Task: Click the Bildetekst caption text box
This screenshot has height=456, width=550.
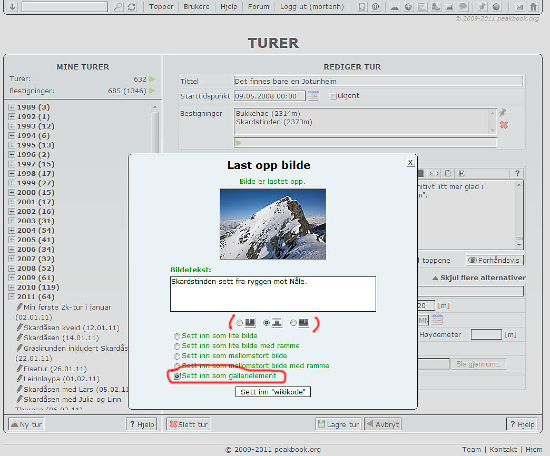Action: [273, 294]
